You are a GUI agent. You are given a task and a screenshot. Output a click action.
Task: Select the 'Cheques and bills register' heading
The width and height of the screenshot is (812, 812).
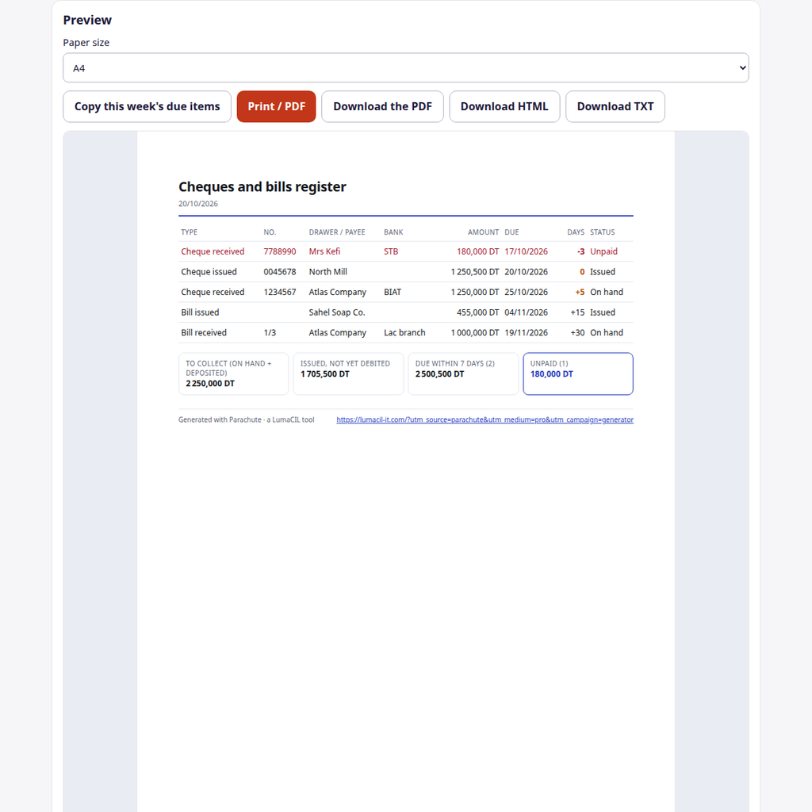(x=262, y=187)
